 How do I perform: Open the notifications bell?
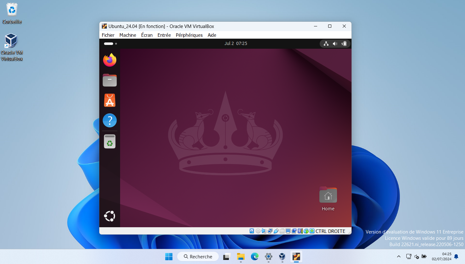coord(456,257)
